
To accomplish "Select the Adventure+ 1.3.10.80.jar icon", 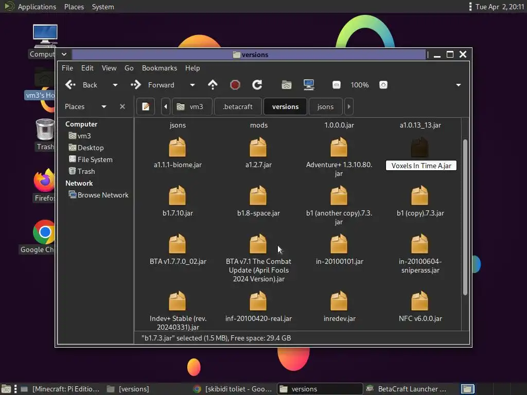I will point(339,147).
